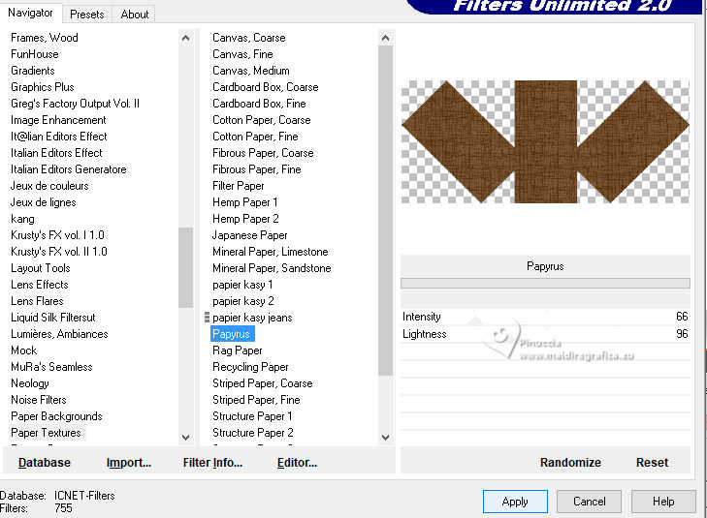The height and width of the screenshot is (518, 707).
Task: Choose Japanese Paper filter
Action: tap(250, 235)
